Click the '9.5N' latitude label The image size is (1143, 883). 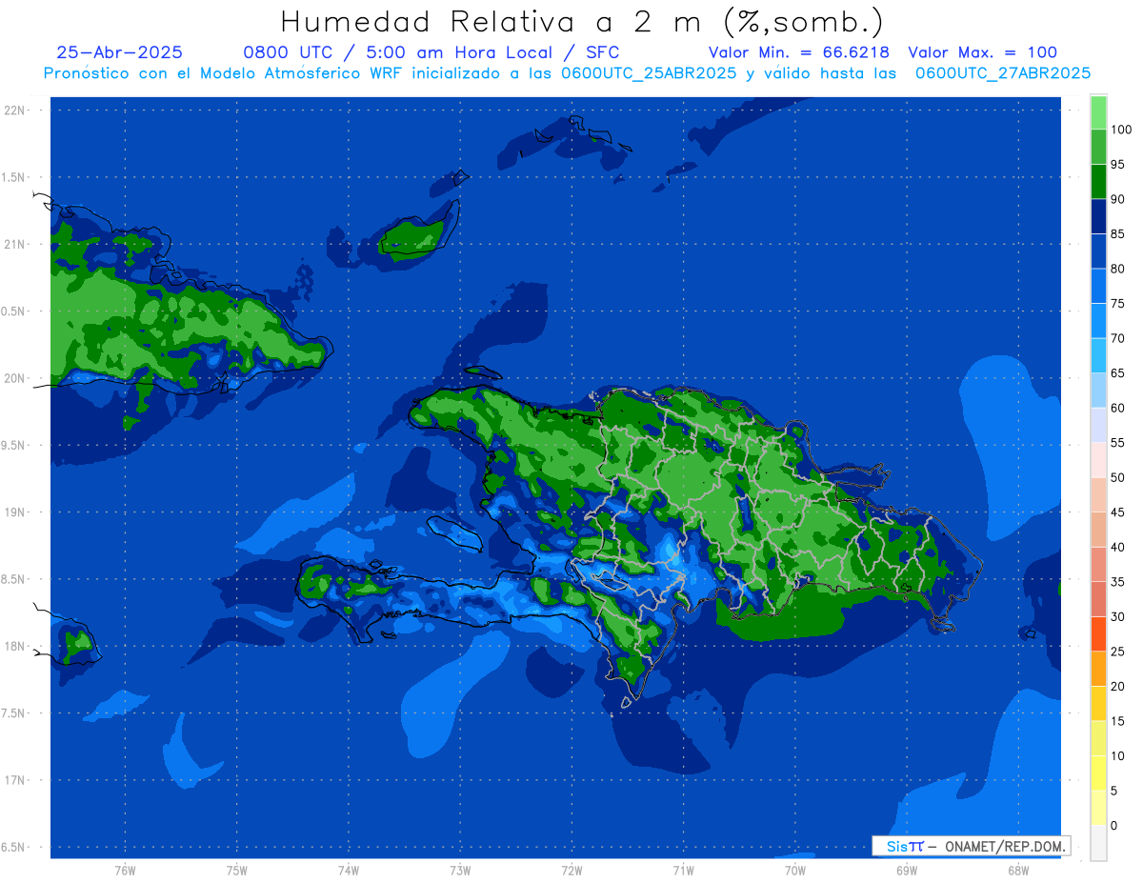[14, 445]
